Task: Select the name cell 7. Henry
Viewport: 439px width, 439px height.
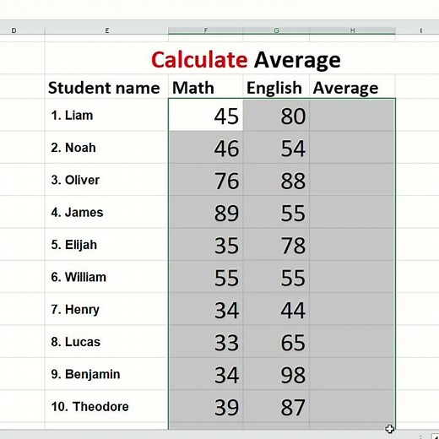Action: pyautogui.click(x=106, y=309)
